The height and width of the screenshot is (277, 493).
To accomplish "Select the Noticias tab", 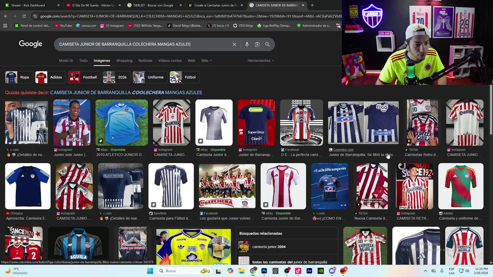I will [145, 60].
